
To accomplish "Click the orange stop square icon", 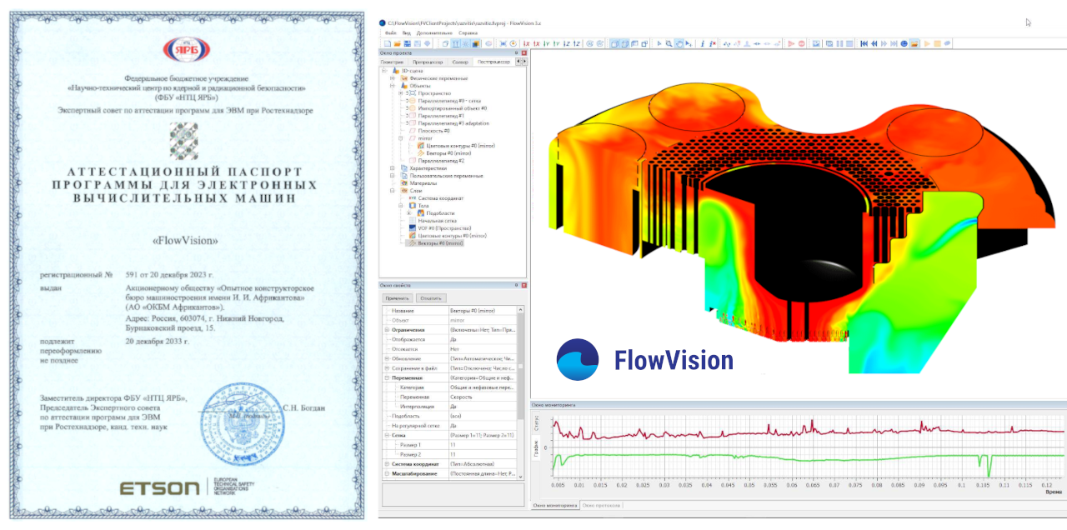I will click(937, 43).
